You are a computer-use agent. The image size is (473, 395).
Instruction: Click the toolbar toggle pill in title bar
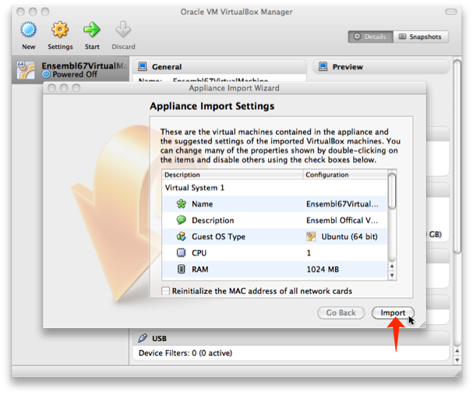(x=451, y=12)
